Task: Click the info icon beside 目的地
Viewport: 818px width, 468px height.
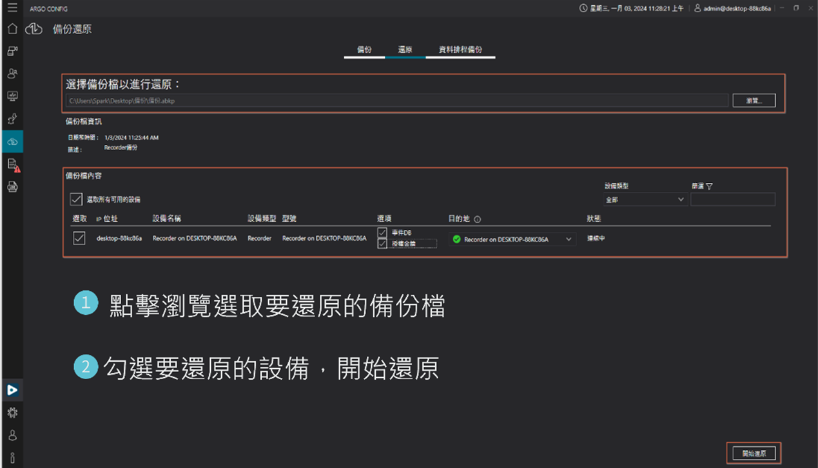Action: pos(478,220)
